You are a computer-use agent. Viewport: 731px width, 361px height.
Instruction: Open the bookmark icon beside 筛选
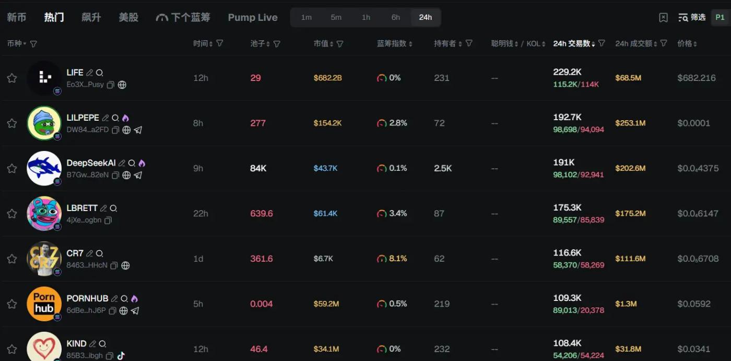[x=663, y=18]
